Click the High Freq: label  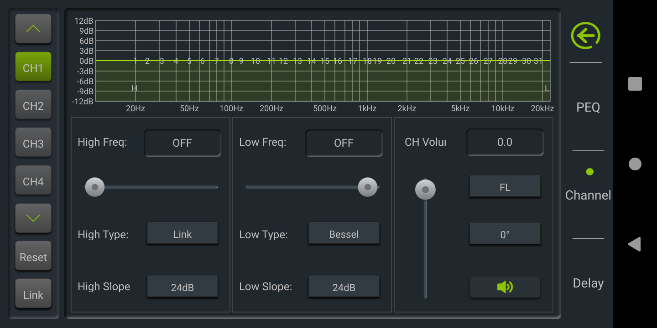click(102, 142)
